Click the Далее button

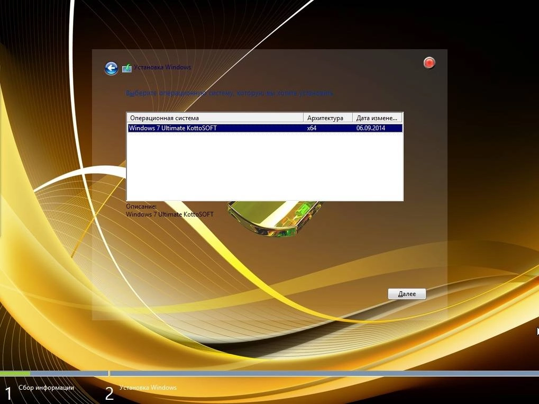click(x=407, y=294)
